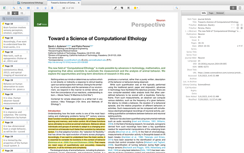Switch to the Tags tab

[x=211, y=13]
